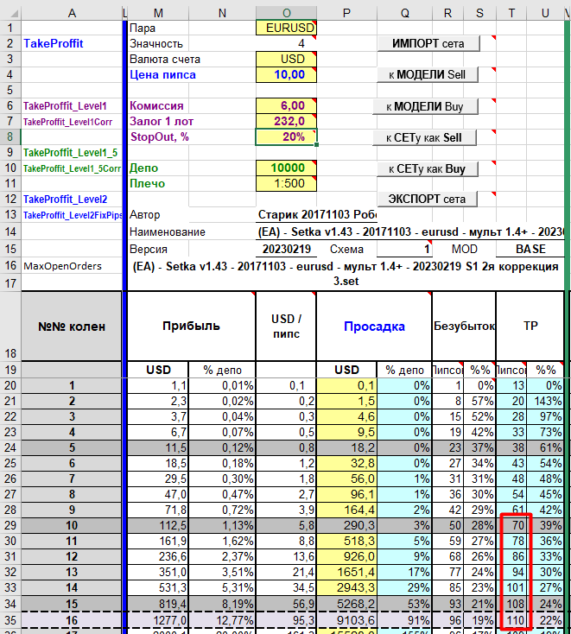
Task: Select the MaxOpenOrders cell
Action: click(x=72, y=266)
